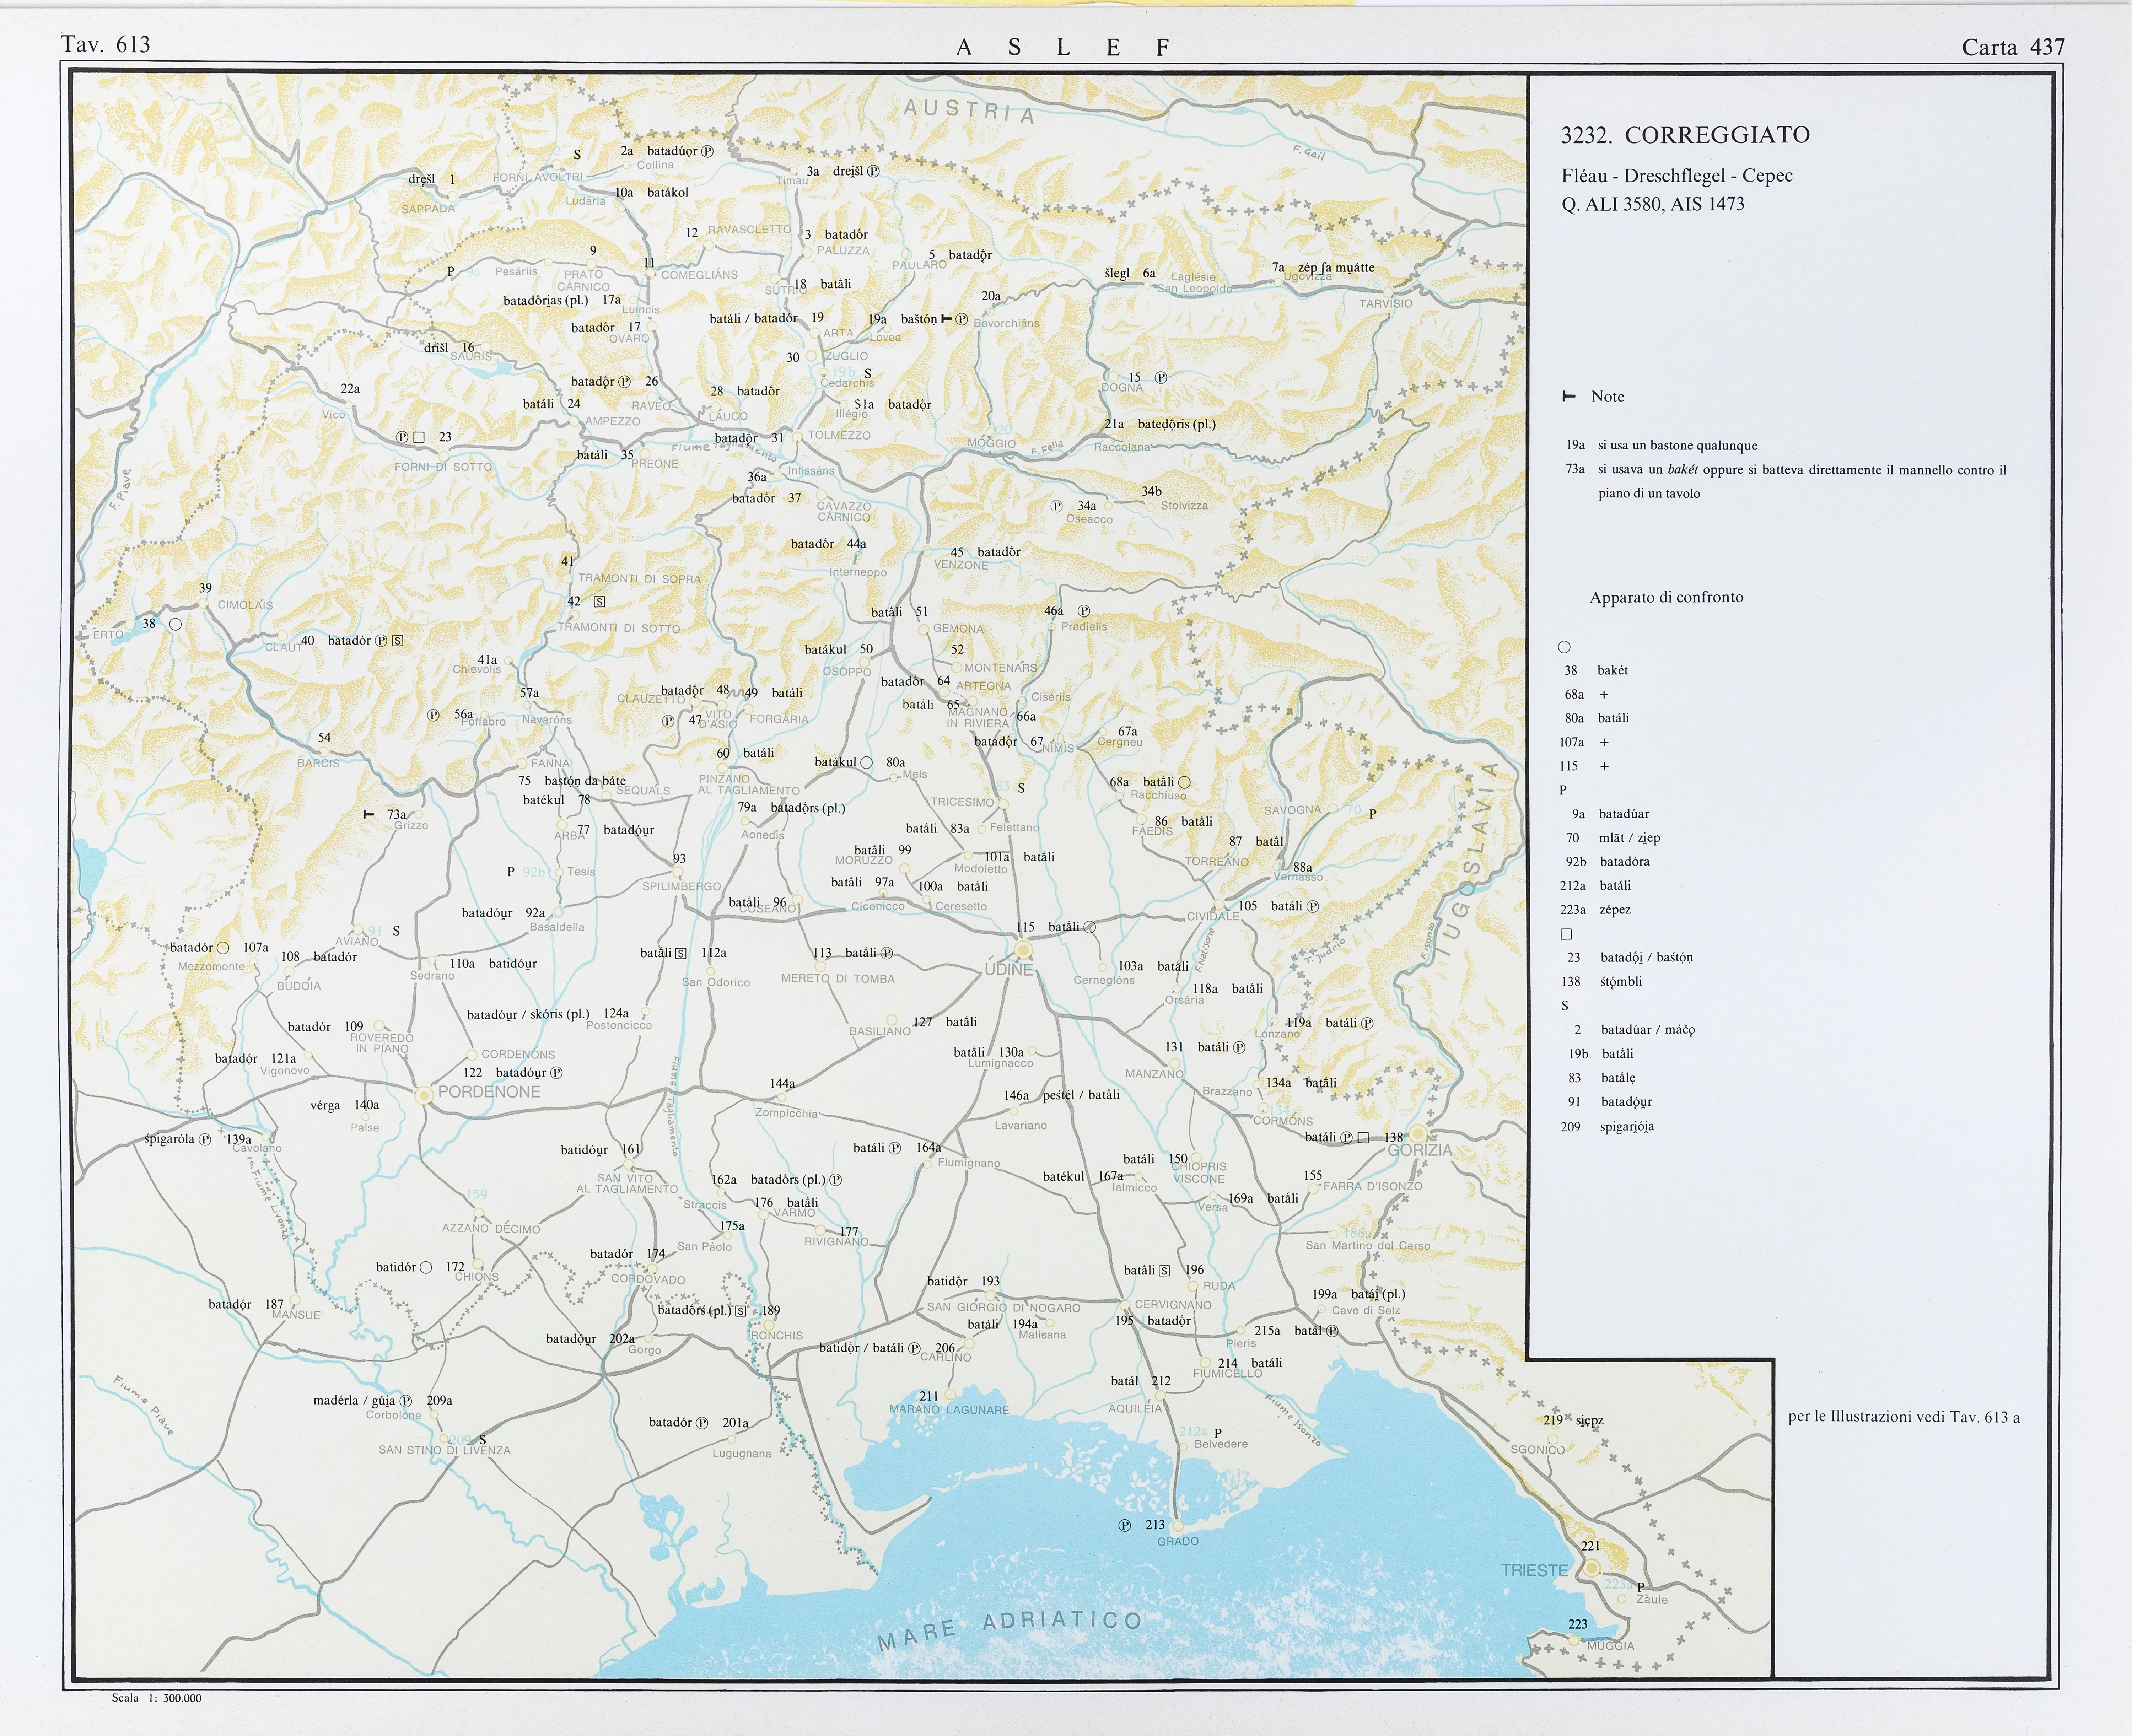Click the empty circle symbol in Apparato di confronto
Image resolution: width=2132 pixels, height=1736 pixels.
tap(1564, 647)
